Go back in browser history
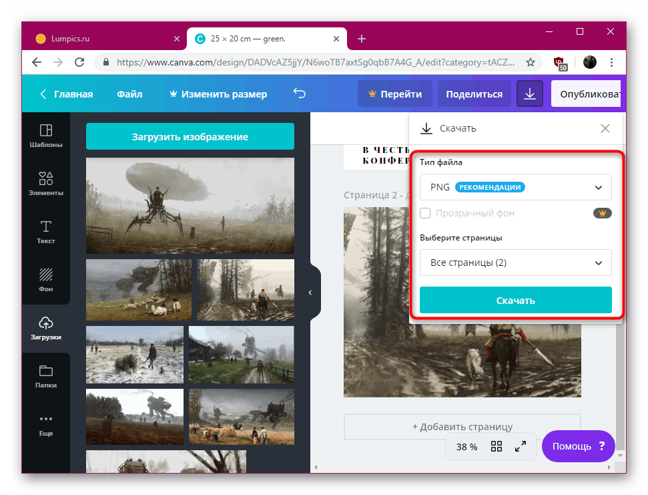Viewport: 648px width, 495px height. (x=37, y=62)
